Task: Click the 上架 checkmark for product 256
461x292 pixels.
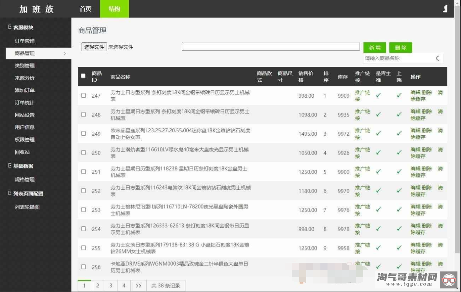Action: (399, 267)
